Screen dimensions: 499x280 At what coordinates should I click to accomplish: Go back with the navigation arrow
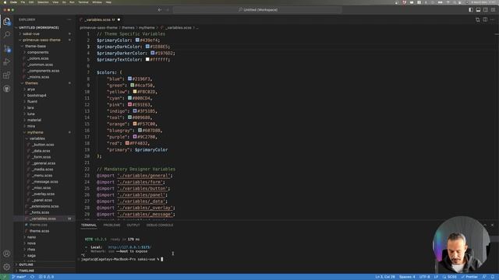click(x=160, y=10)
